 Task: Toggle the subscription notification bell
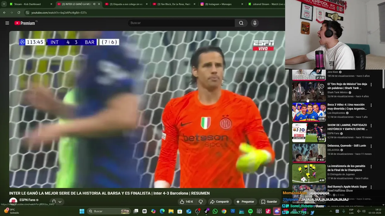coord(54,202)
